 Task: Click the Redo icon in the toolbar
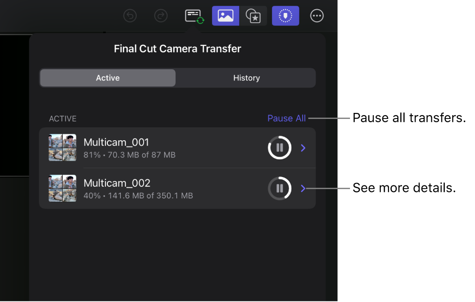161,15
